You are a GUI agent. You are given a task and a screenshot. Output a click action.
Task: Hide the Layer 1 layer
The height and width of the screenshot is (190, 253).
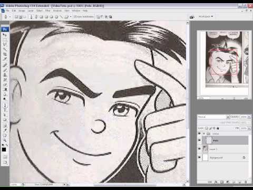[199, 149]
